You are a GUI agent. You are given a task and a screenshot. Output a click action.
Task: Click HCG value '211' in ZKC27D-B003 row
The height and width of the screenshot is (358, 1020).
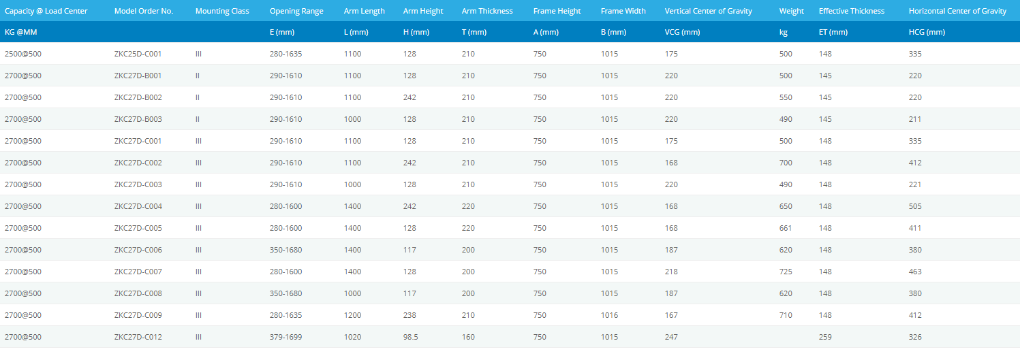(x=915, y=119)
